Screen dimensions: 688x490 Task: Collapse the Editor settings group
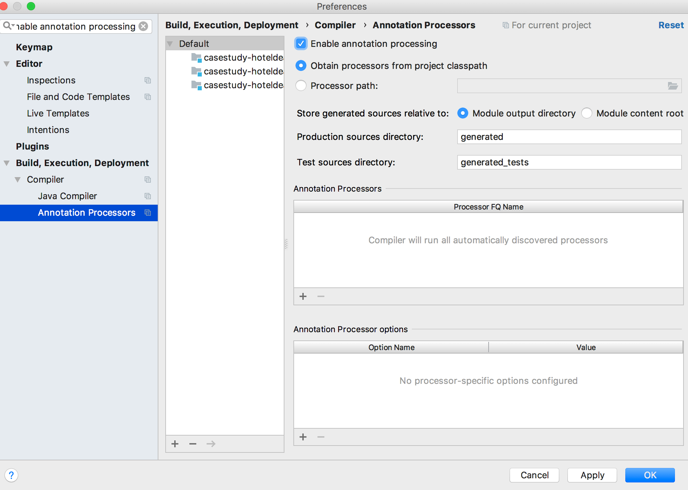pos(7,64)
